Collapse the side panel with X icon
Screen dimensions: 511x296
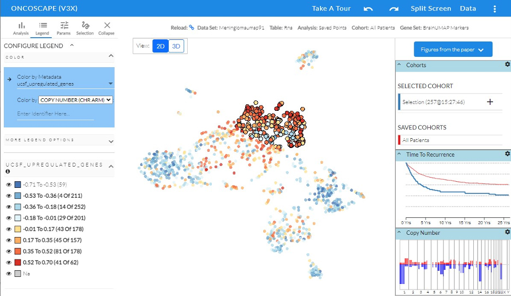(x=107, y=28)
